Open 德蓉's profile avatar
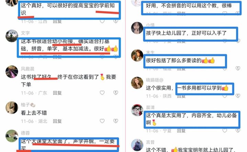This screenshot has height=152, width=247. tap(12, 136)
